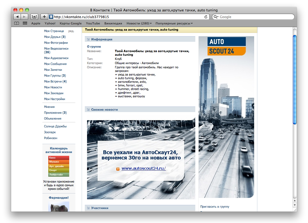Click the ред. edit link
The image size is (308, 223).
point(71,31)
